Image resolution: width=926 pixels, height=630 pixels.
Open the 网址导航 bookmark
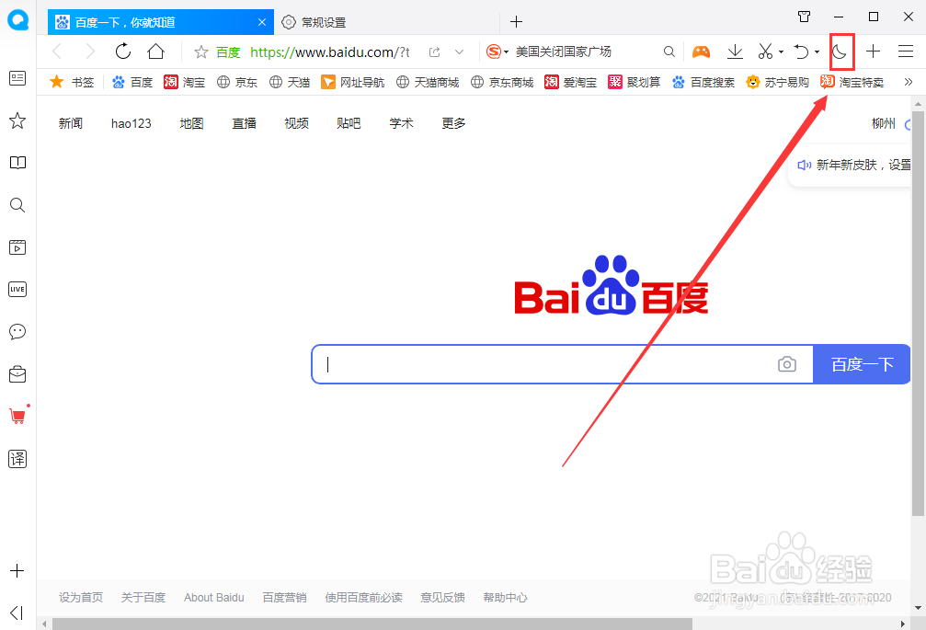352,82
